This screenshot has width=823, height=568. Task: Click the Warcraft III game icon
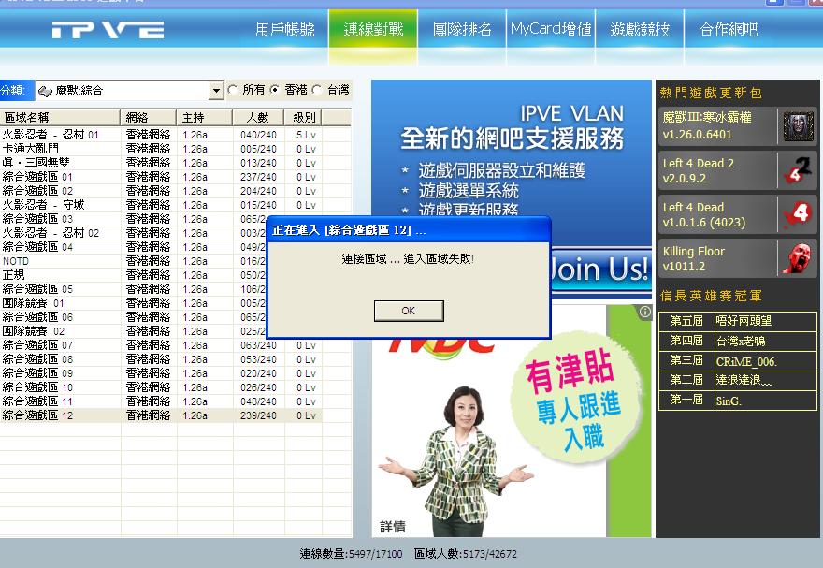point(798,126)
